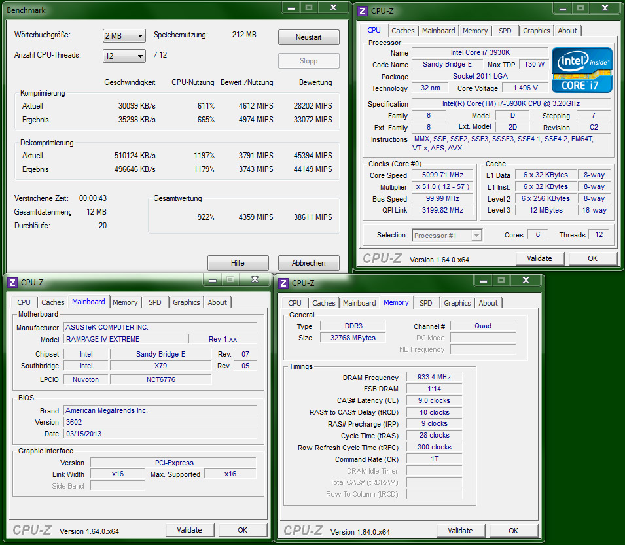Viewport: 625px width, 545px height.
Task: Click the CPU-Z title icon of the Mainboard window
Action: [12, 283]
